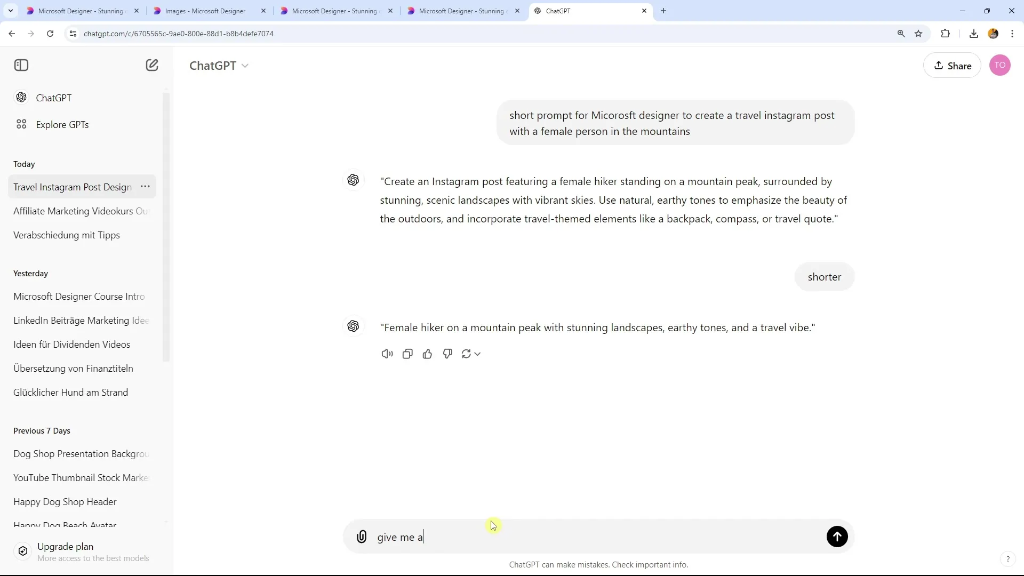Open the browser extensions puzzle icon
The width and height of the screenshot is (1024, 576).
click(945, 34)
